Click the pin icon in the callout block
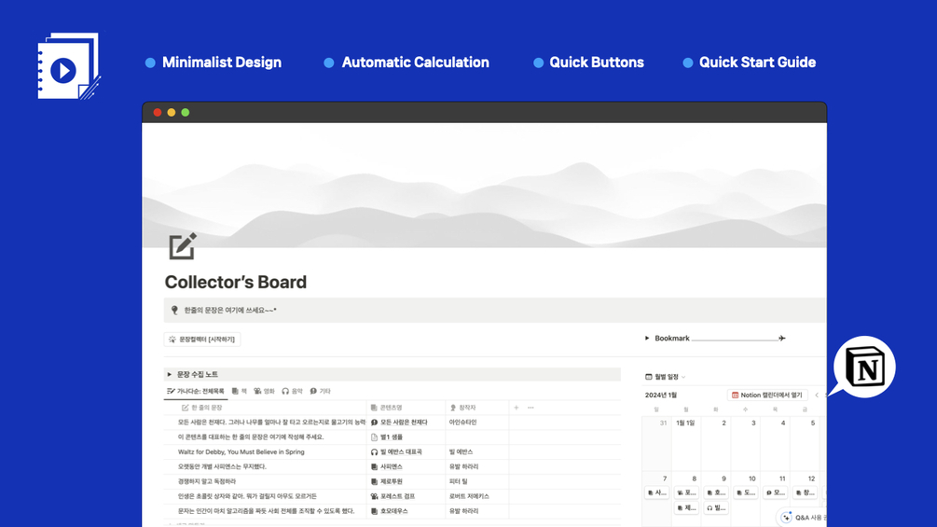 [174, 310]
